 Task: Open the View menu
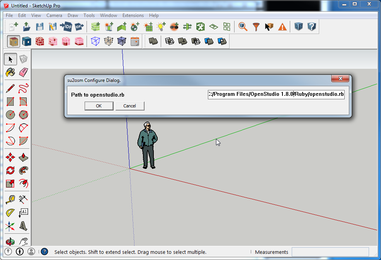pos(36,15)
